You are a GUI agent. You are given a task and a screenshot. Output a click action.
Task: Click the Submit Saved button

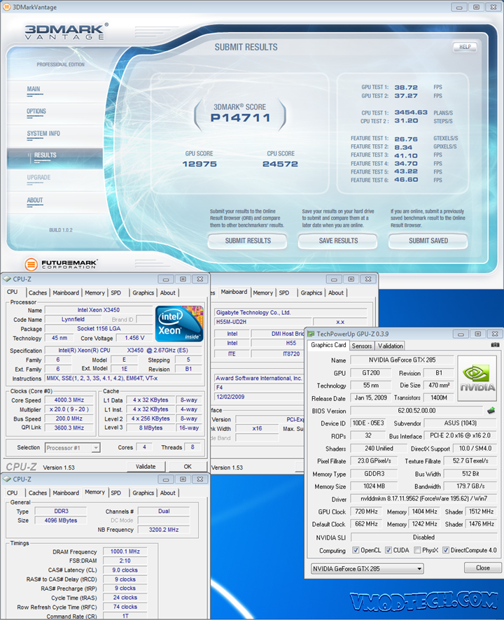click(428, 241)
